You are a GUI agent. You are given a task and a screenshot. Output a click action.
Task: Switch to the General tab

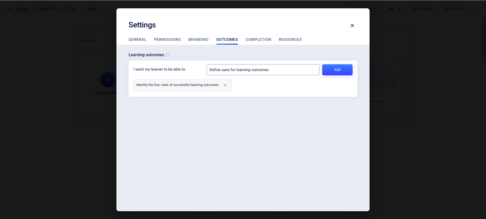[x=137, y=40]
